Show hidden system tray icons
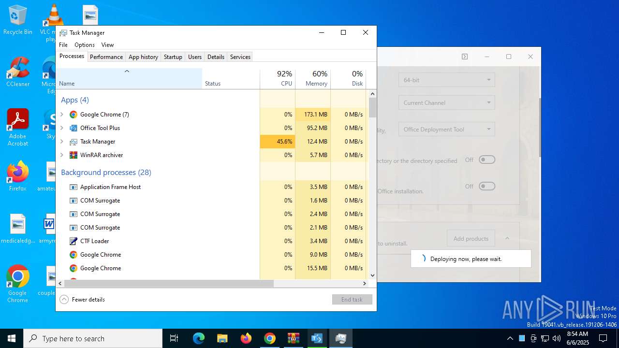 [510, 338]
